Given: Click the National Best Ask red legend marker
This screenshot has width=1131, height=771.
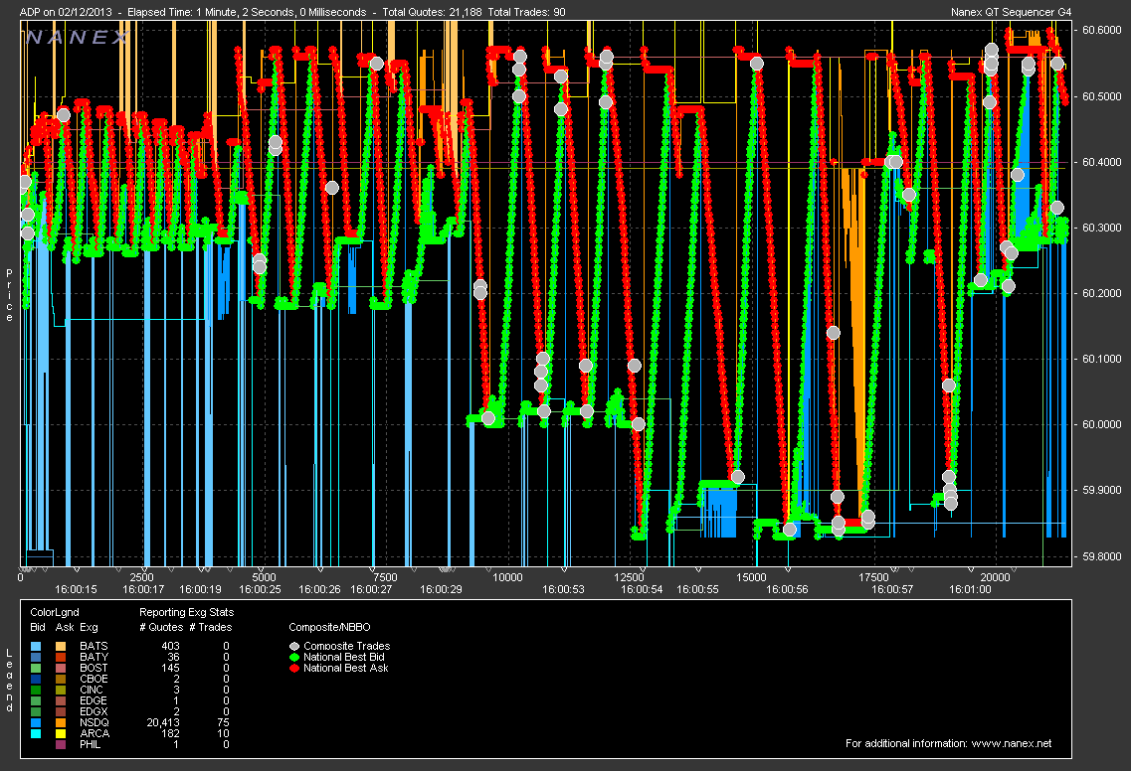Looking at the screenshot, I should (x=293, y=668).
